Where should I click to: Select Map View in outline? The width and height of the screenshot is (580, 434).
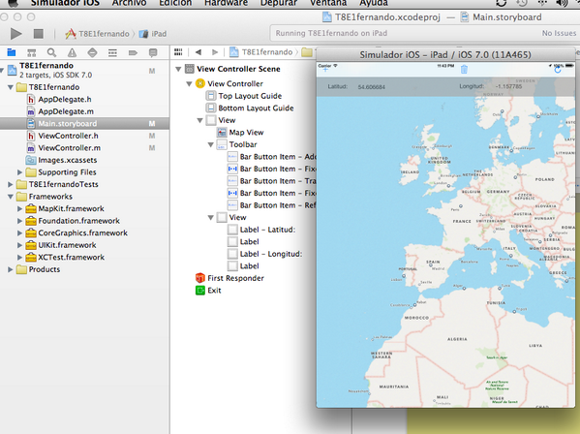pyautogui.click(x=246, y=133)
